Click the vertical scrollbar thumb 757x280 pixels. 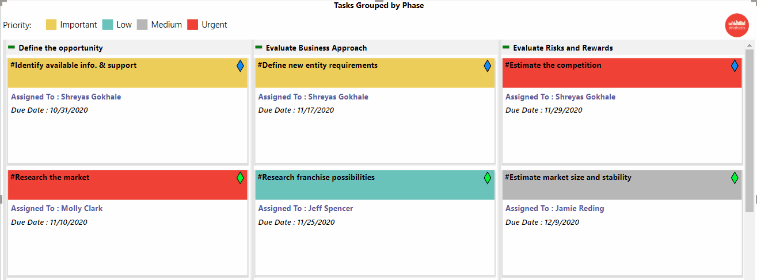coord(750,129)
